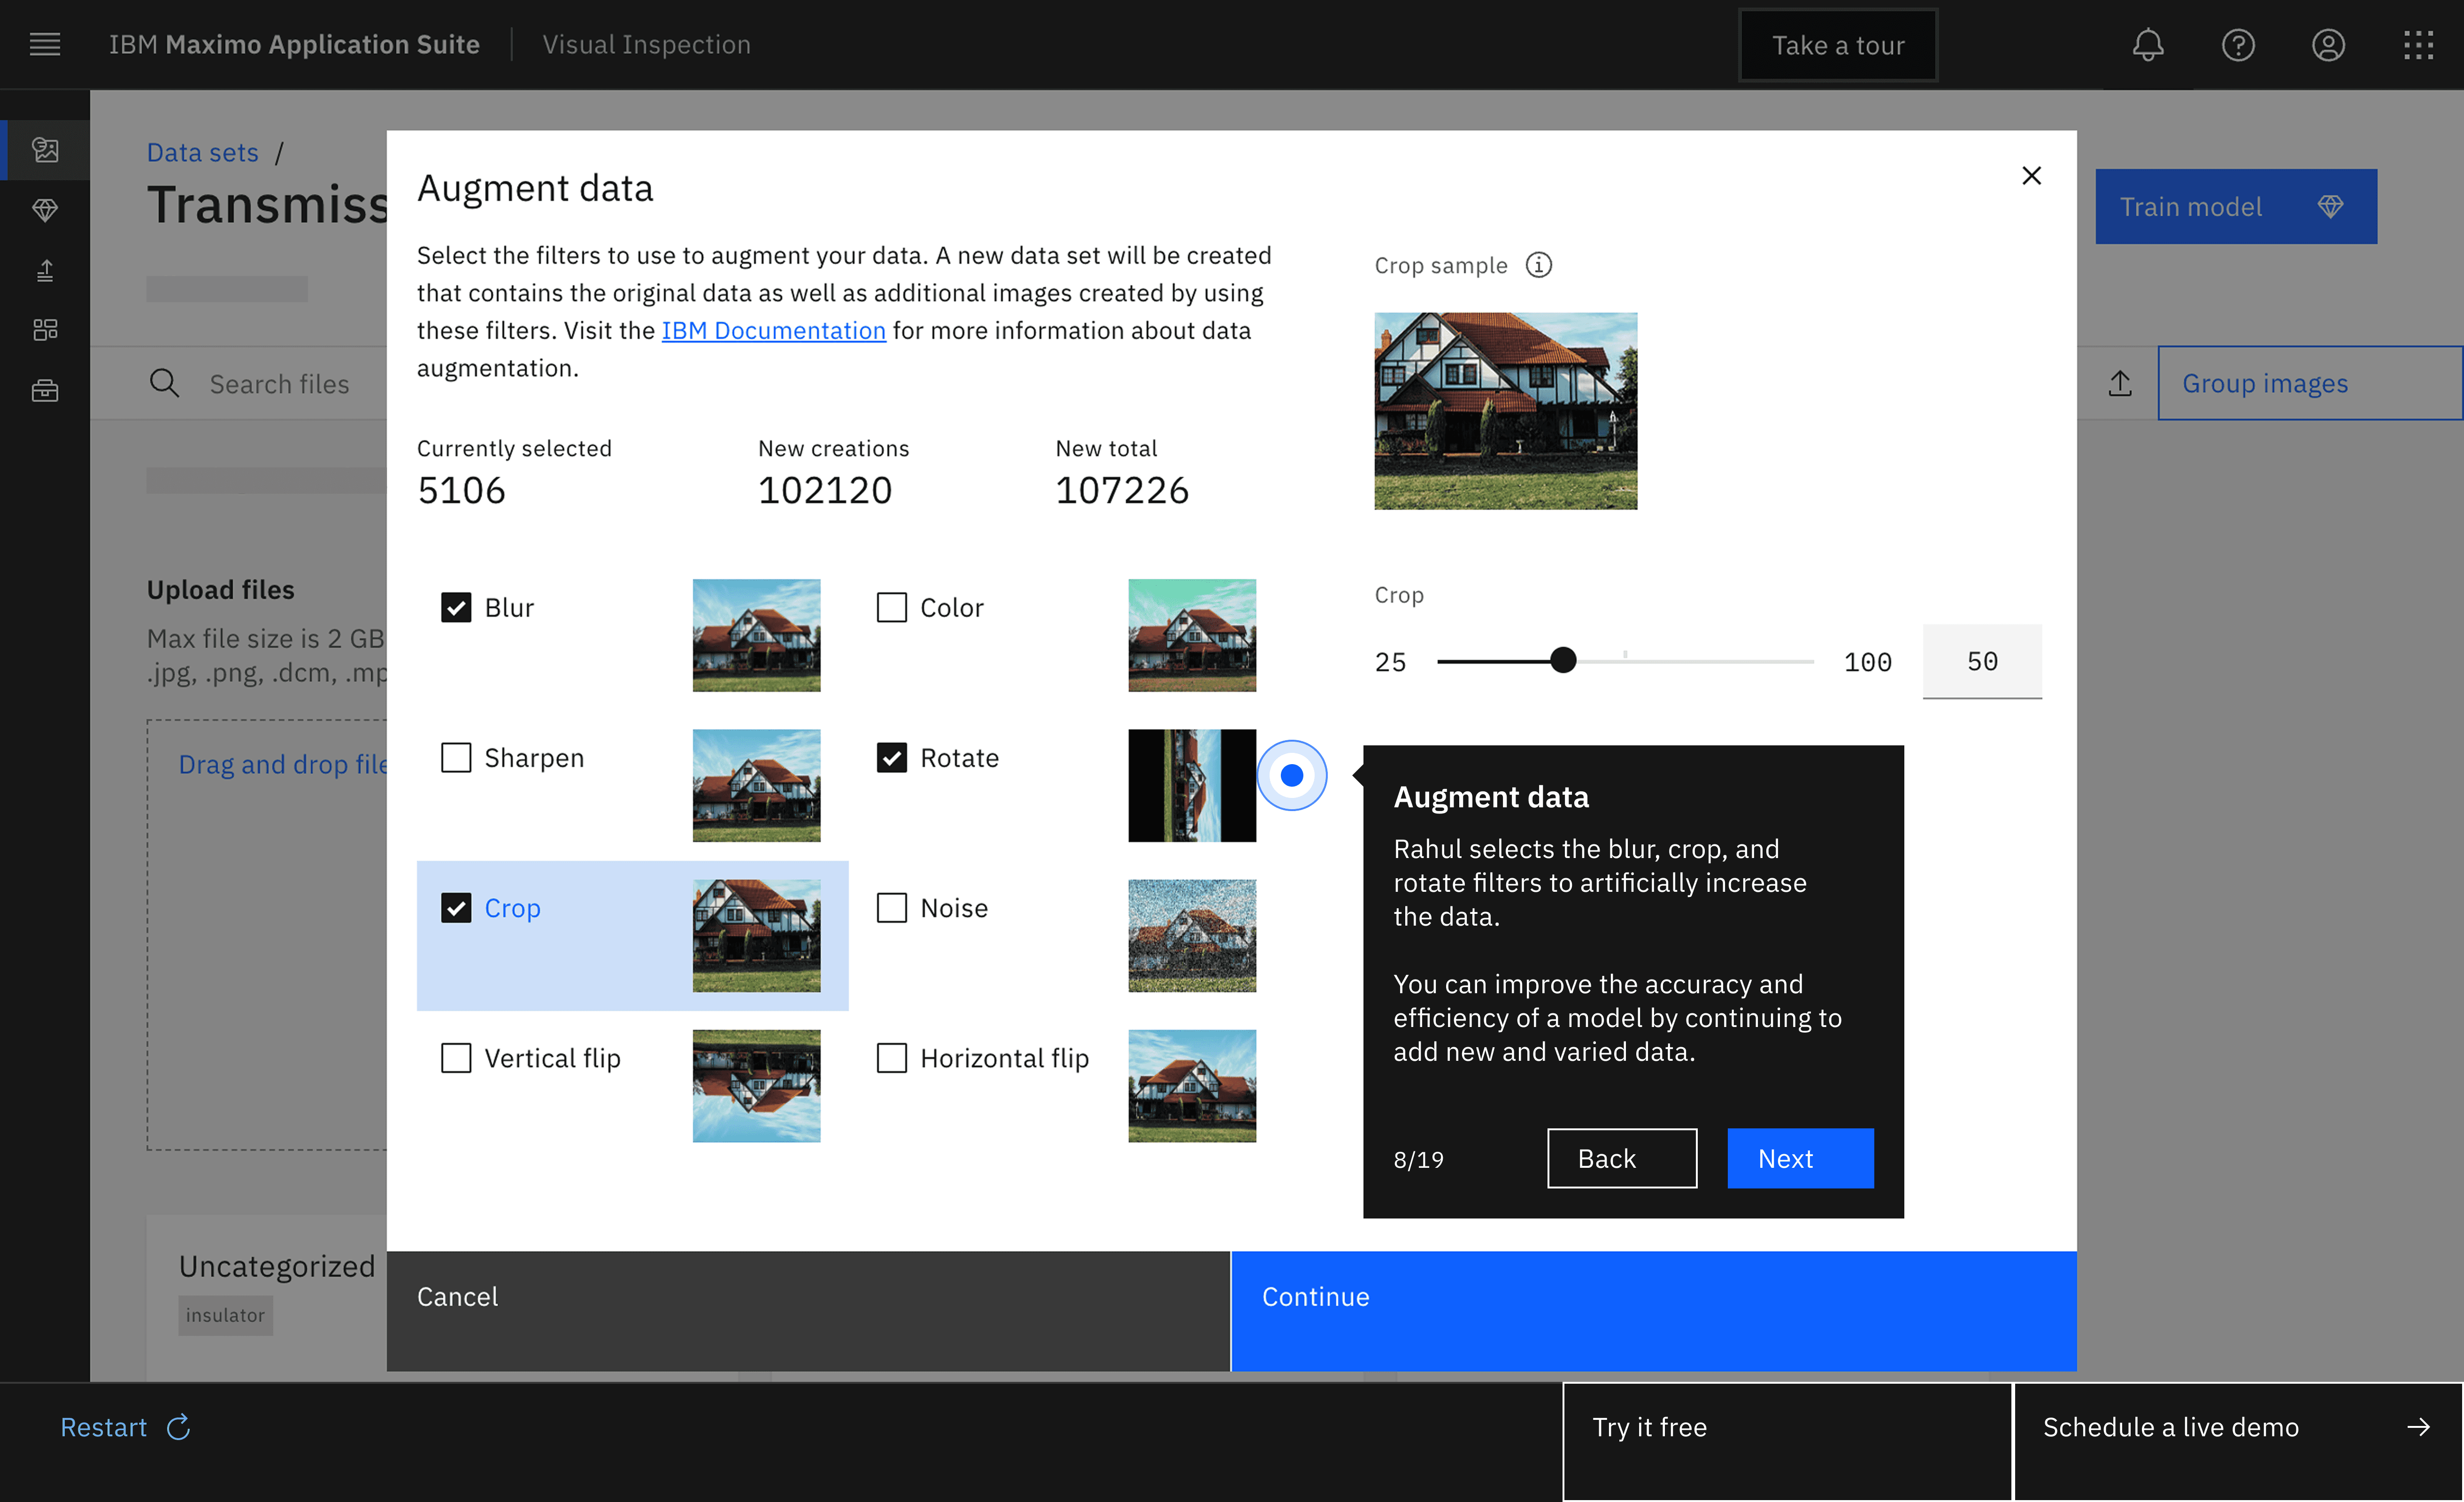Image resolution: width=2464 pixels, height=1502 pixels.
Task: Click the Crop slider handle
Action: pos(1563,660)
